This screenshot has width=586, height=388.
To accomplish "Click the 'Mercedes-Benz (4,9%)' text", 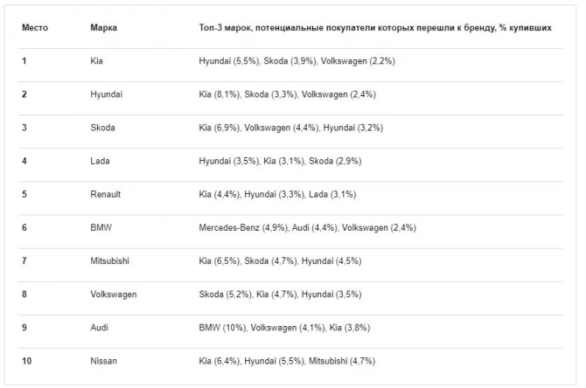I will point(243,227).
